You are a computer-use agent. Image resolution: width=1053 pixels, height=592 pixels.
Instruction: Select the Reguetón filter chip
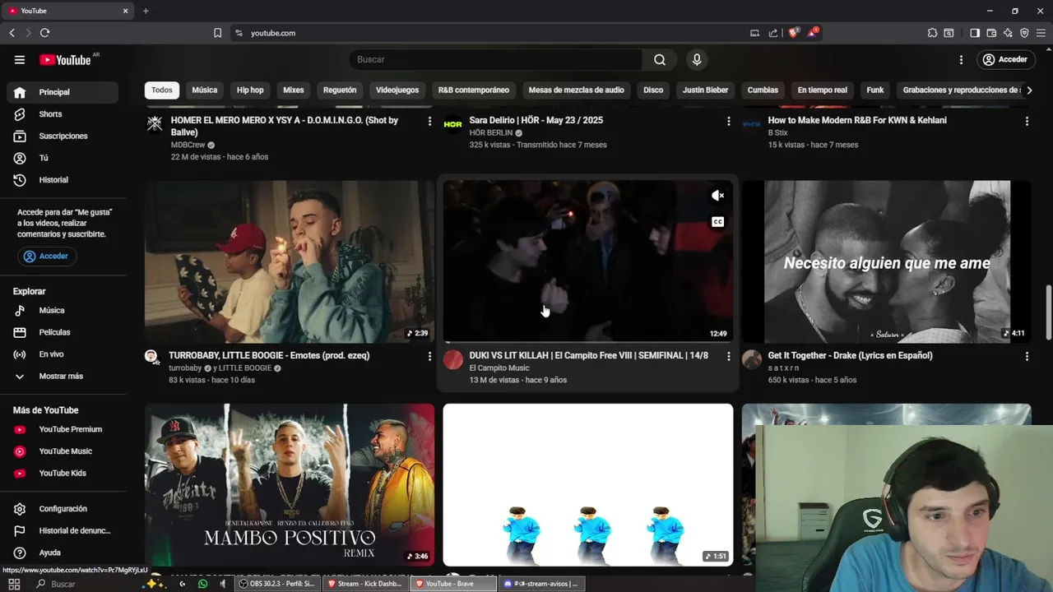pos(340,90)
